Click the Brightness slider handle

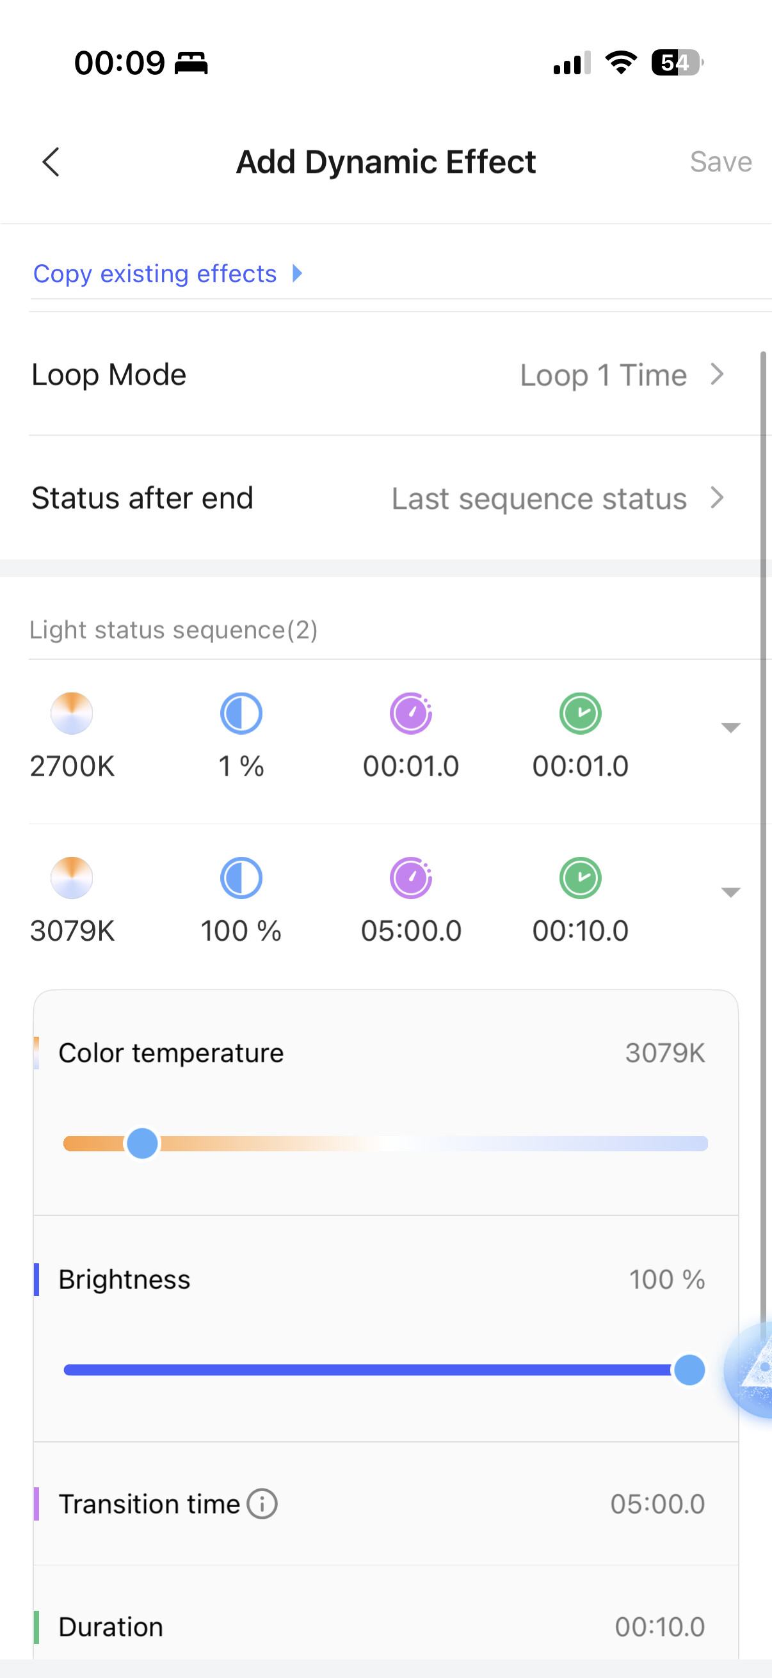[x=689, y=1370]
